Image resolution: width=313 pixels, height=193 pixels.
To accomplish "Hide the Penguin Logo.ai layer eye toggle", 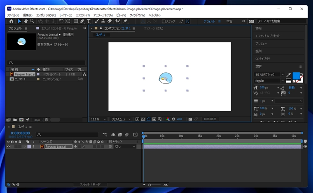I will pos(8,147).
